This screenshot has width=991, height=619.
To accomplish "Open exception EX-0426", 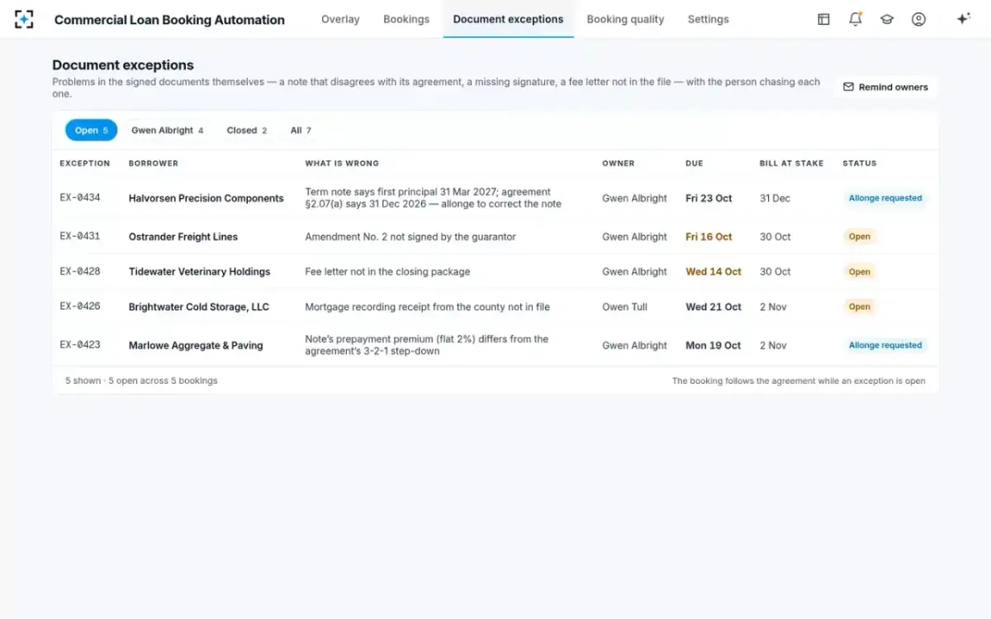I will [80, 306].
